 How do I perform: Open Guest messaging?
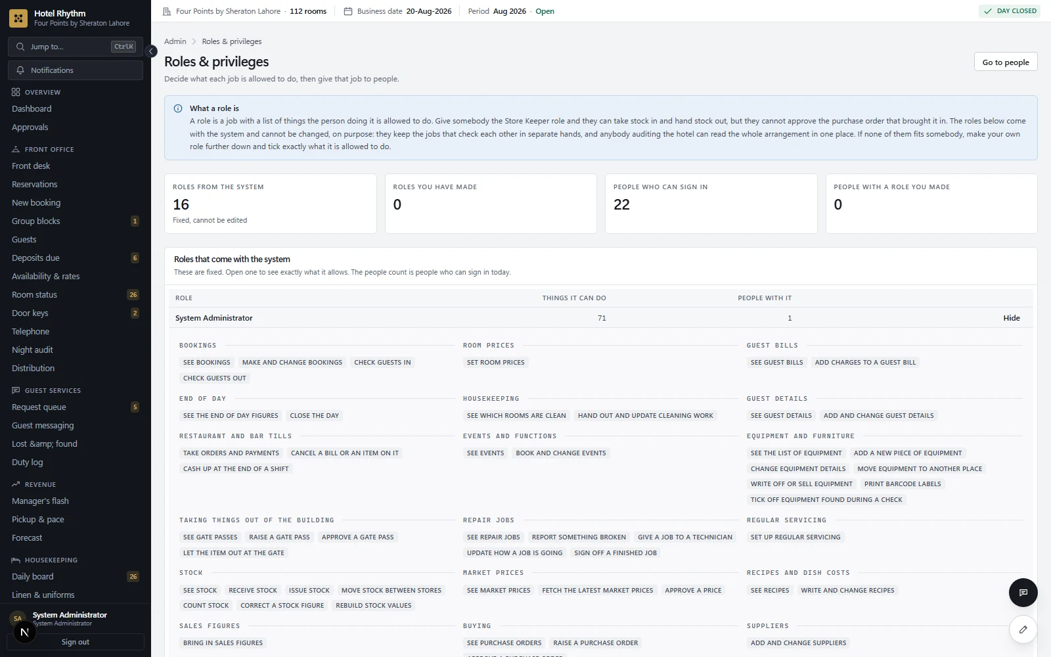click(76, 426)
